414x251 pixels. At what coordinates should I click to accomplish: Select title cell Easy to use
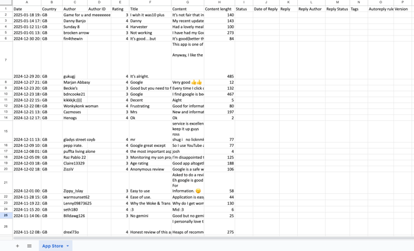click(x=150, y=183)
